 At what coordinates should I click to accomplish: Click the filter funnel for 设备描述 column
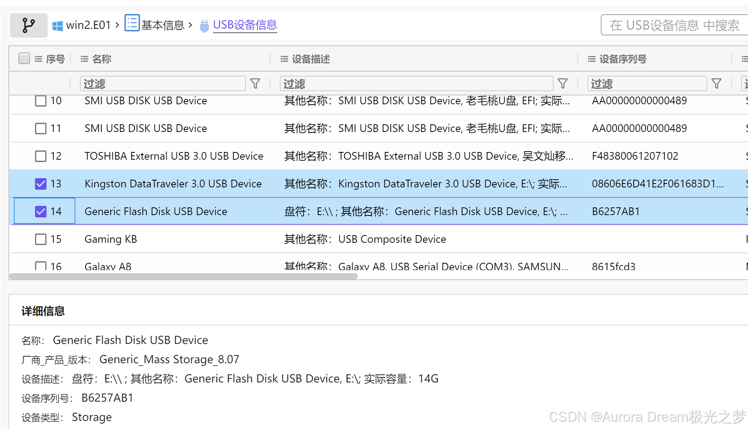coord(562,83)
